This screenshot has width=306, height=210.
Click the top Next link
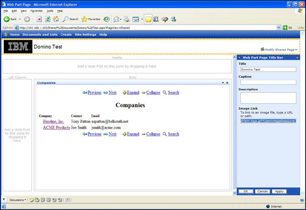point(112,92)
